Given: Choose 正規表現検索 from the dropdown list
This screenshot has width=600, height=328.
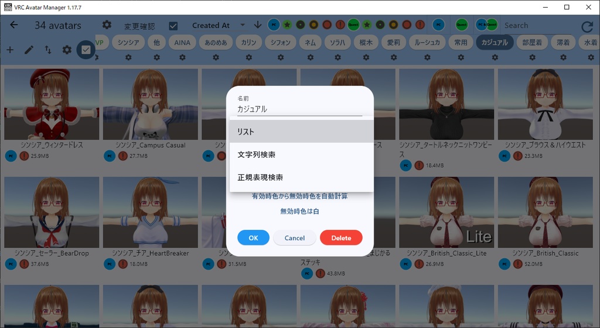Looking at the screenshot, I should 302,177.
